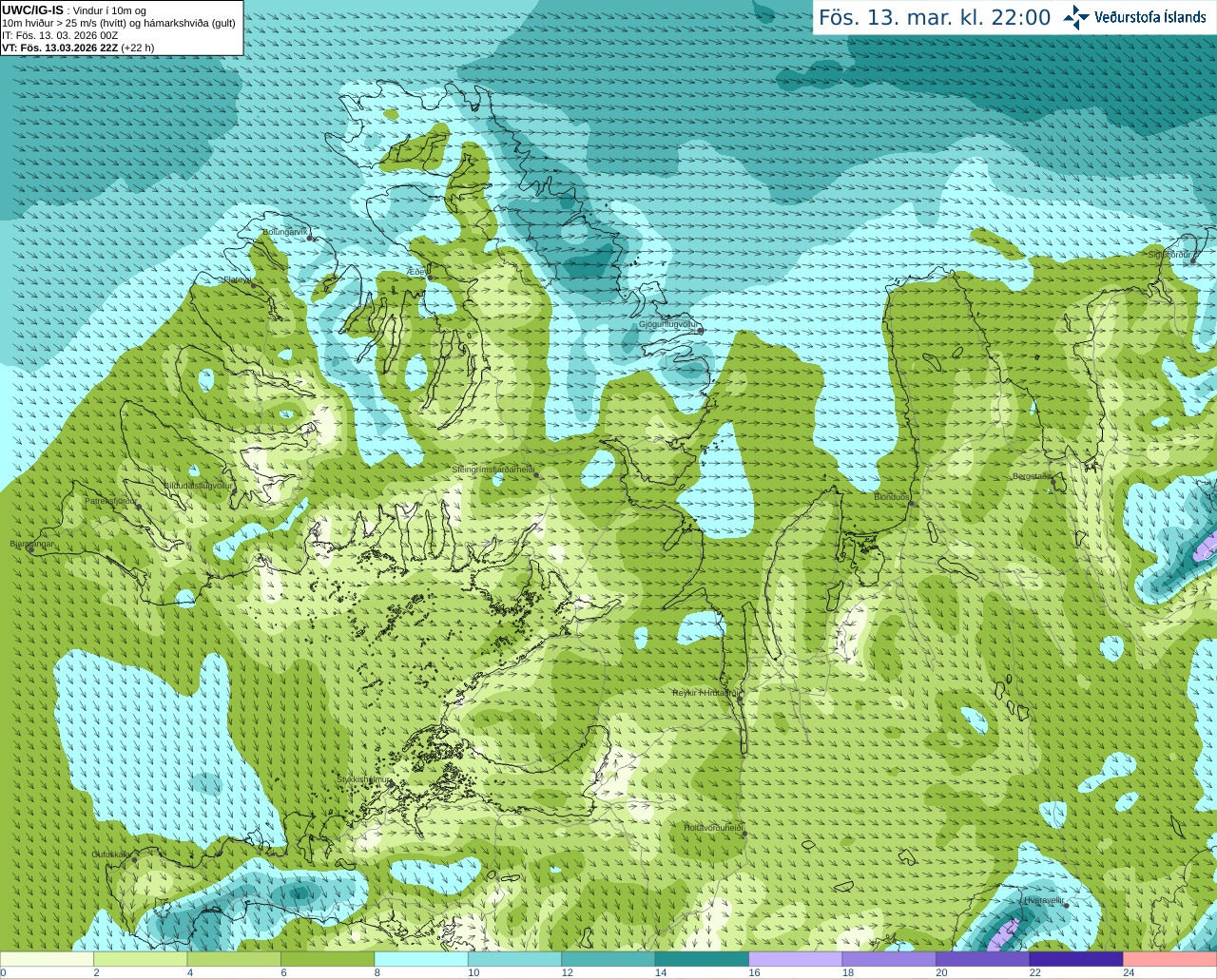Select the Blönduós station label
The image size is (1217, 979).
[x=891, y=496]
